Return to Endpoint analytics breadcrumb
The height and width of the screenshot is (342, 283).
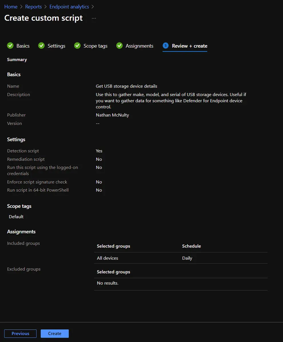(69, 7)
